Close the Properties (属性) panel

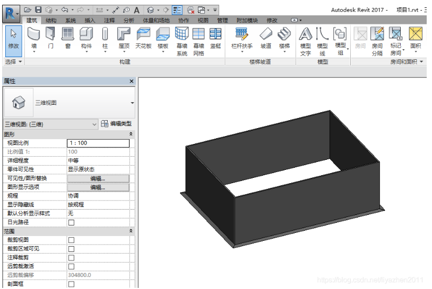[132, 81]
